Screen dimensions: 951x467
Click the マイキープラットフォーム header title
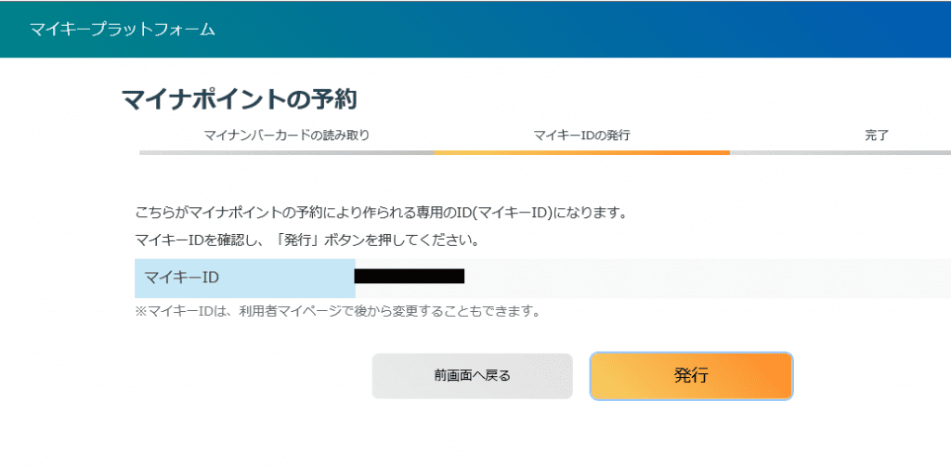click(x=122, y=30)
